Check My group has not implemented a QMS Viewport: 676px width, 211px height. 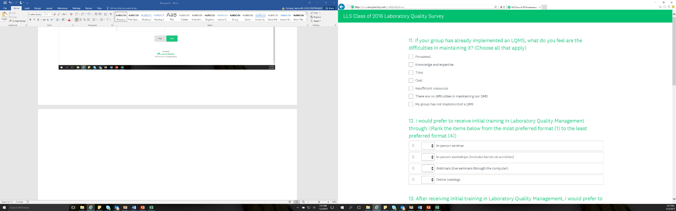coord(411,104)
